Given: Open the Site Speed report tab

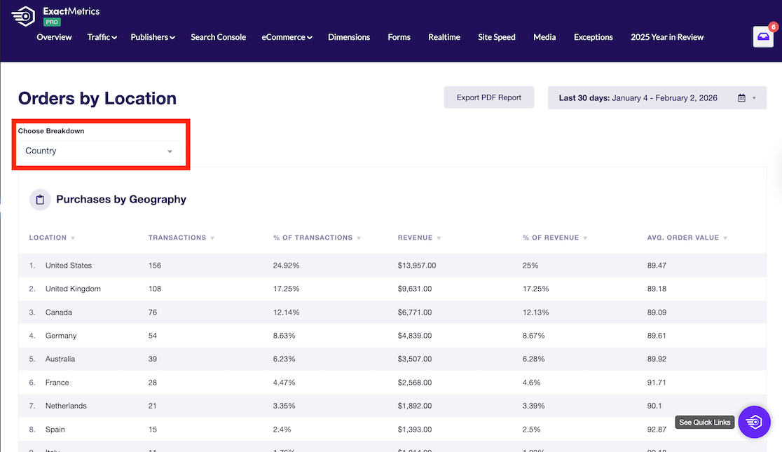Looking at the screenshot, I should pos(496,37).
